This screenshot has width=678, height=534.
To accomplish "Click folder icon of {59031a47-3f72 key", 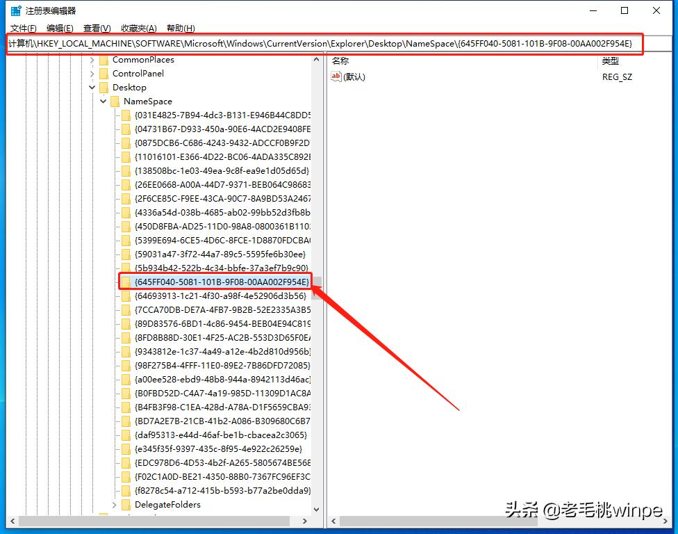I will point(126,254).
